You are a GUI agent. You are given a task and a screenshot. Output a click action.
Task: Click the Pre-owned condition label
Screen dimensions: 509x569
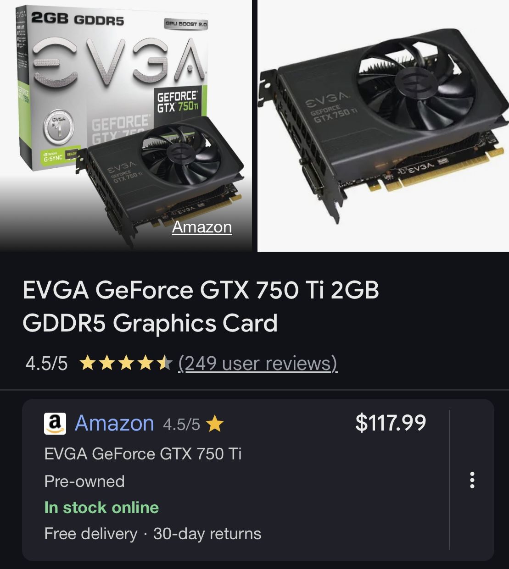tap(84, 481)
